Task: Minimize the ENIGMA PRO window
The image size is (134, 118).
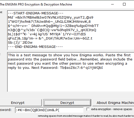Action: coord(112,4)
